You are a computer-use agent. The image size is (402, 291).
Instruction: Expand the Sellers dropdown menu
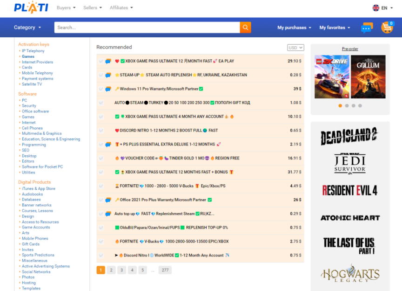click(93, 8)
